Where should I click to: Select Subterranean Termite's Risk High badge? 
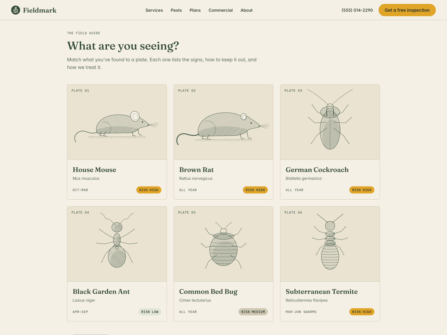362,312
